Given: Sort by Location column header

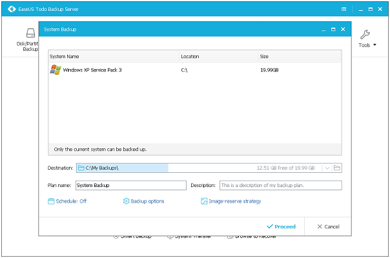Looking at the screenshot, I should click(x=219, y=56).
